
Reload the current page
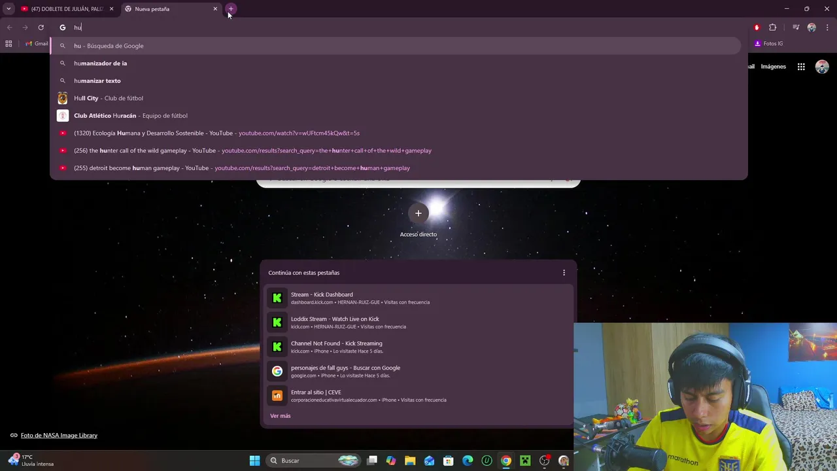pyautogui.click(x=41, y=27)
